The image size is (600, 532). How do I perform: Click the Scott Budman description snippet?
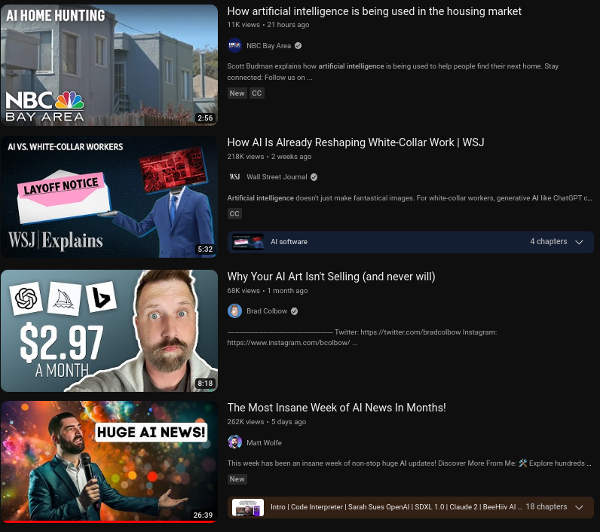(x=393, y=72)
